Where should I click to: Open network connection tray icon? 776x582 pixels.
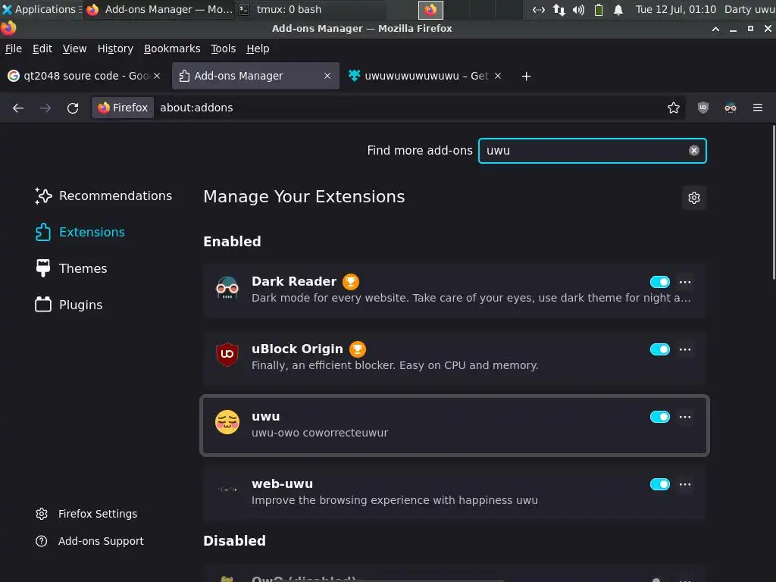[x=559, y=9]
